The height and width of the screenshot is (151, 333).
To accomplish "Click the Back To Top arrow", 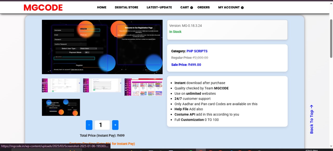I will pyautogui.click(x=312, y=106).
